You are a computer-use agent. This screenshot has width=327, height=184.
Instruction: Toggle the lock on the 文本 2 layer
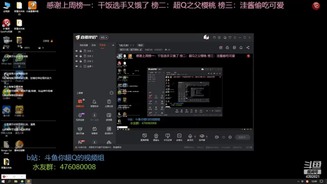coord(81,61)
